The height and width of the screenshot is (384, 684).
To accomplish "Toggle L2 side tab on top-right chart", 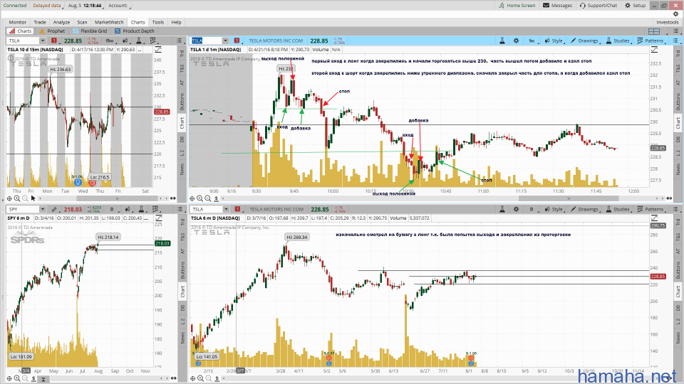I will pos(678,153).
